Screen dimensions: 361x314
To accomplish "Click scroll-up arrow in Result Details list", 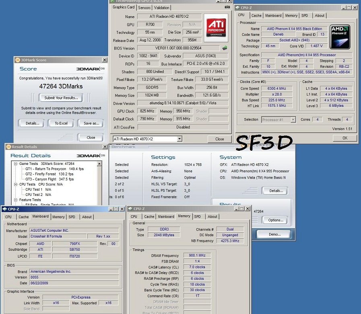I will pos(99,164).
